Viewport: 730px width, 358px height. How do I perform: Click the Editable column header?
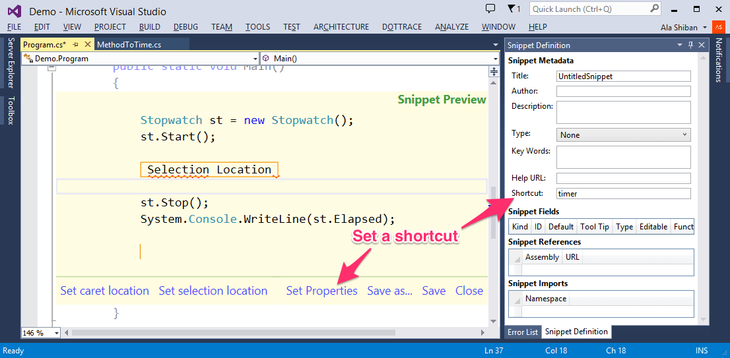click(x=653, y=227)
